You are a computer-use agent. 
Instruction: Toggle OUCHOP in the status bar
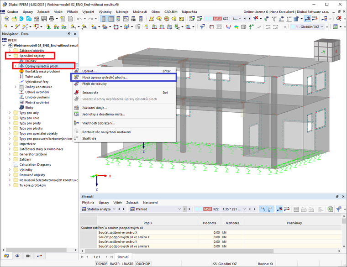143,264
